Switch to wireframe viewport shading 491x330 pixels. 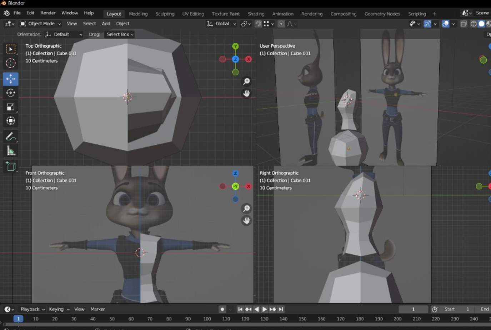click(x=474, y=24)
